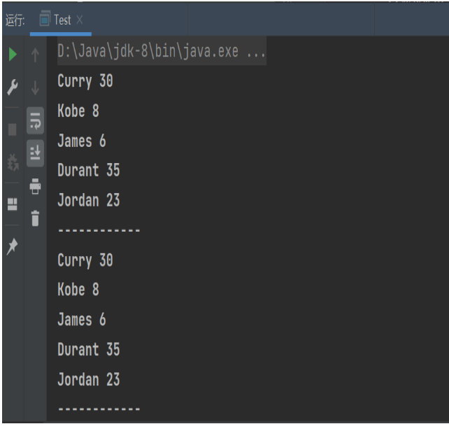Click the second 'Jordan 23' output line
Viewport: 449px width, 431px height.
89,380
